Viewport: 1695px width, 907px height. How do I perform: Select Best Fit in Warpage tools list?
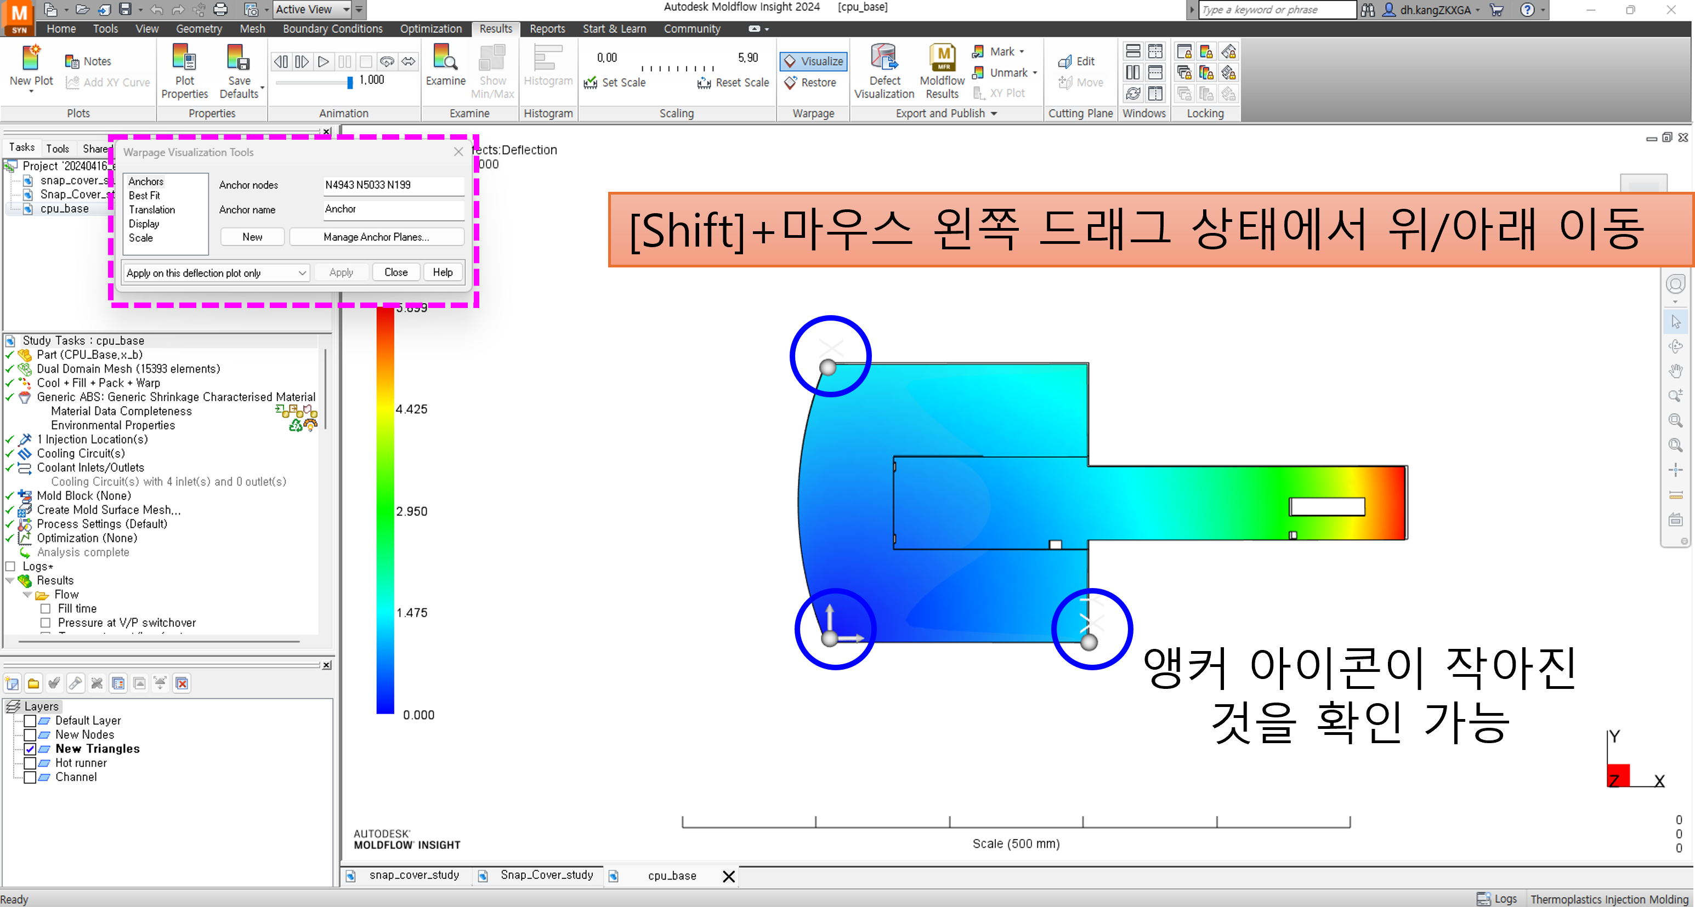point(144,195)
